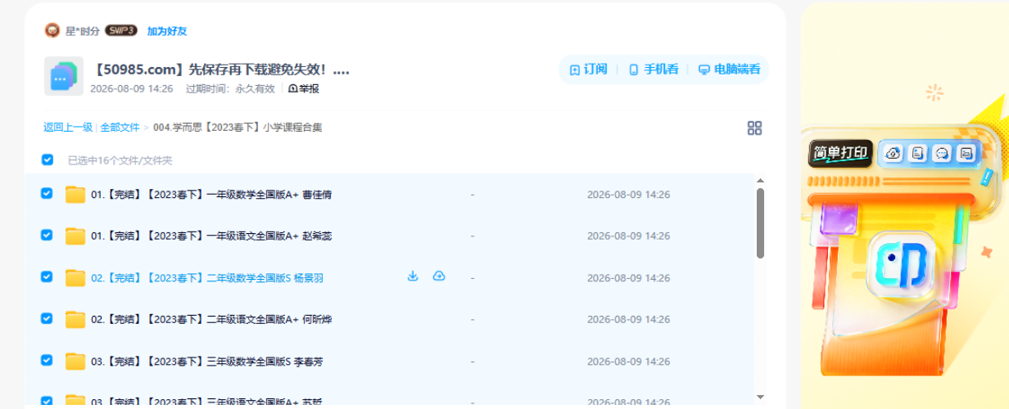Click the folder icon of 二年级语文全国版A+ 何昕烨
The width and height of the screenshot is (1009, 409).
[75, 320]
